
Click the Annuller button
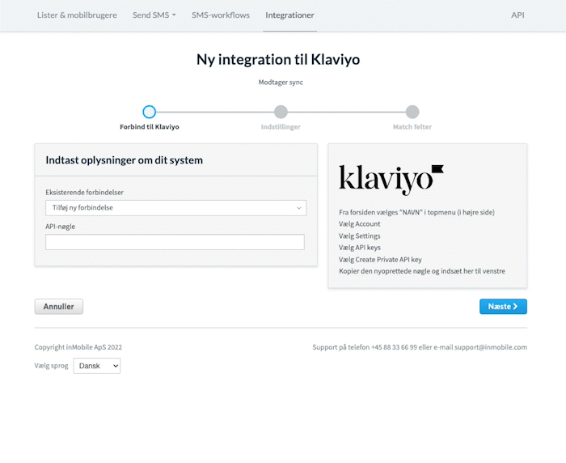[59, 307]
